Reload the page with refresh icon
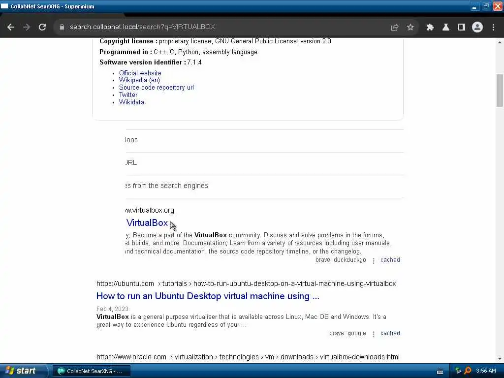The width and height of the screenshot is (504, 378). click(x=42, y=28)
